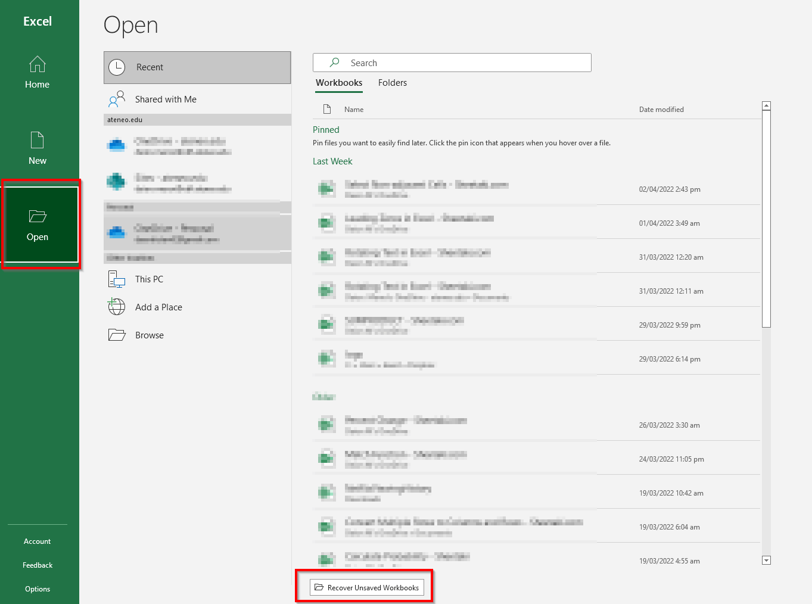
Task: Click Add a Place globe icon
Action: (117, 307)
